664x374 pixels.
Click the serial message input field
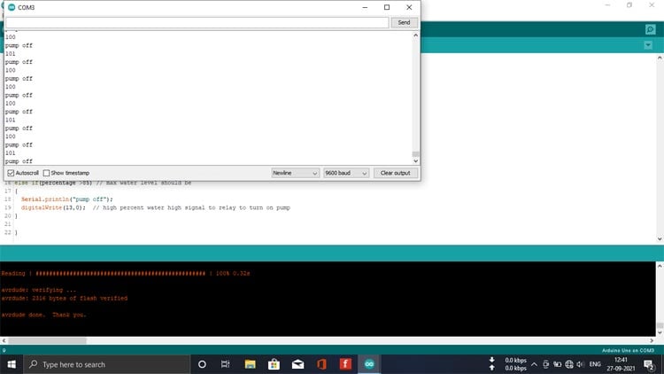tap(197, 22)
